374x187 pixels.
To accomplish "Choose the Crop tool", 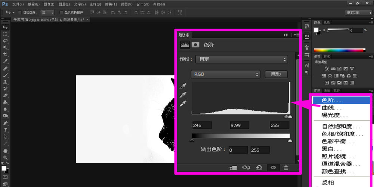I will pyautogui.click(x=5, y=55).
